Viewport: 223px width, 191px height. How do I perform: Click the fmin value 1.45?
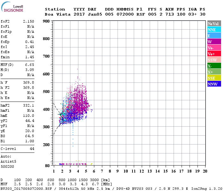pyautogui.click(x=30, y=57)
